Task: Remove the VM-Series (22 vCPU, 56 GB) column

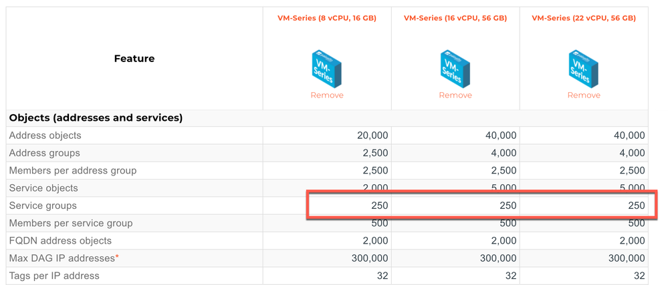Action: (x=584, y=95)
